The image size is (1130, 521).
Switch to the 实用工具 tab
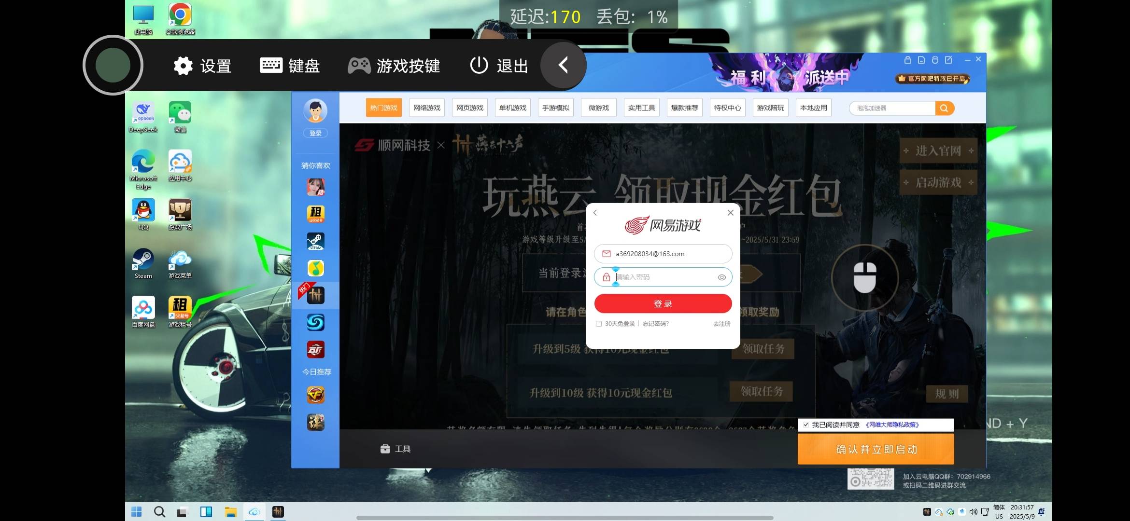(x=642, y=108)
